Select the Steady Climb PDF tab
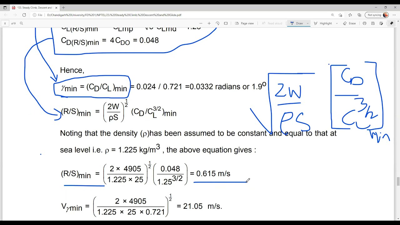The height and width of the screenshot is (225, 400). tap(34, 7)
